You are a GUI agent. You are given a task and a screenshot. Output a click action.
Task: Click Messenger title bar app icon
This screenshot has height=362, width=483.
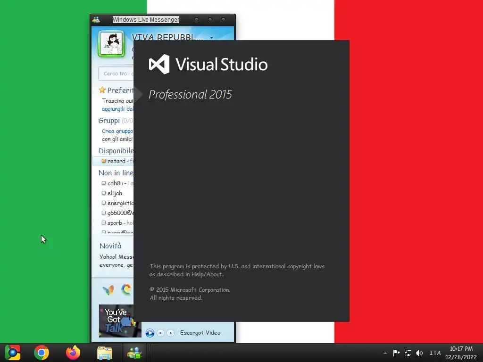point(96,20)
